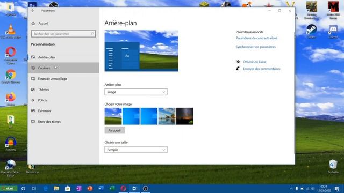Viewport: 344px width, 193px height.
Task: Click the desktop background preview image
Action: [x=141, y=51]
